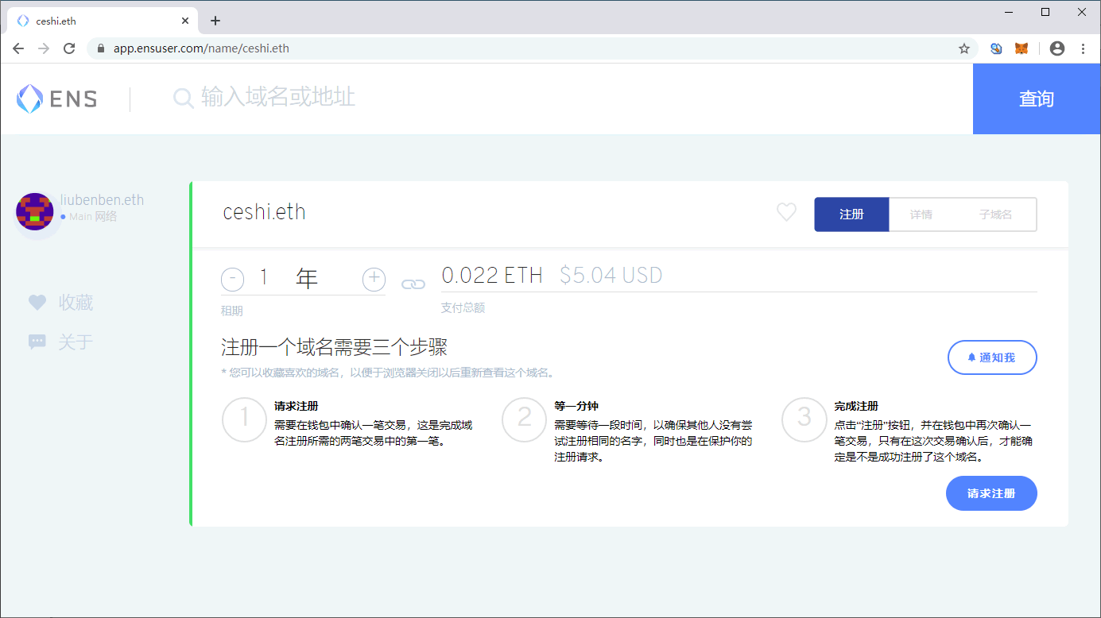Click the 注册一个域名需要三个步骤 heading
Viewport: 1101px width, 618px height.
click(x=334, y=347)
